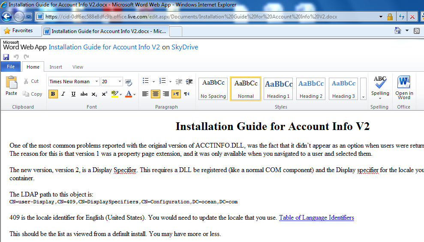Switch to Insert ribbon tab
This screenshot has height=242, width=424.
click(56, 67)
